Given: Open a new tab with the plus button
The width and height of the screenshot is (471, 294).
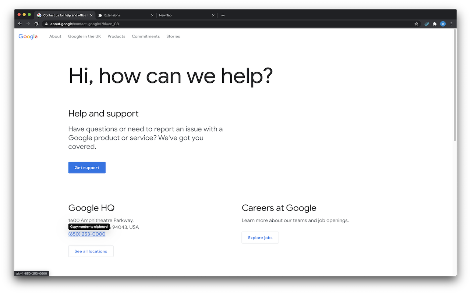Looking at the screenshot, I should click(x=223, y=15).
